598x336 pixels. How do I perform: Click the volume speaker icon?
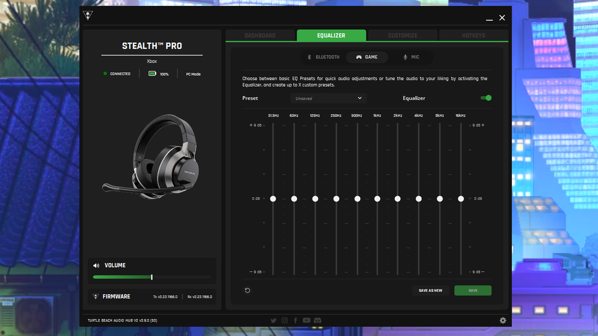click(x=96, y=266)
